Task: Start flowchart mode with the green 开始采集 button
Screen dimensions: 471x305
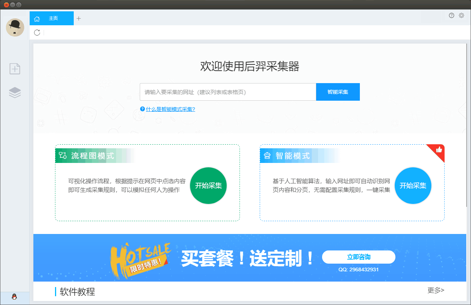Action: coord(208,186)
